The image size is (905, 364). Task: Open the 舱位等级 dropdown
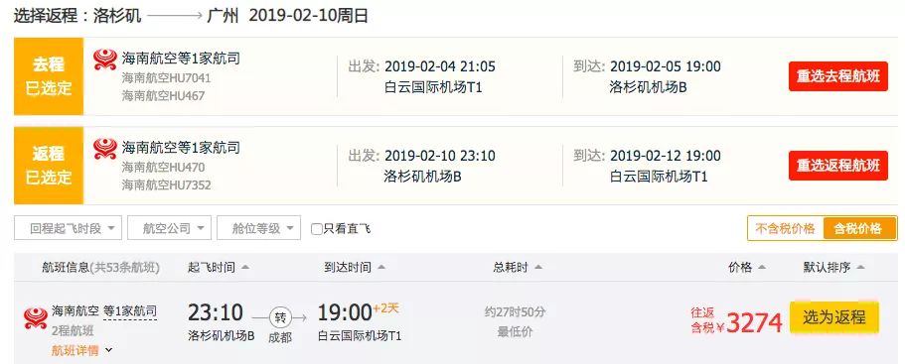tap(258, 228)
